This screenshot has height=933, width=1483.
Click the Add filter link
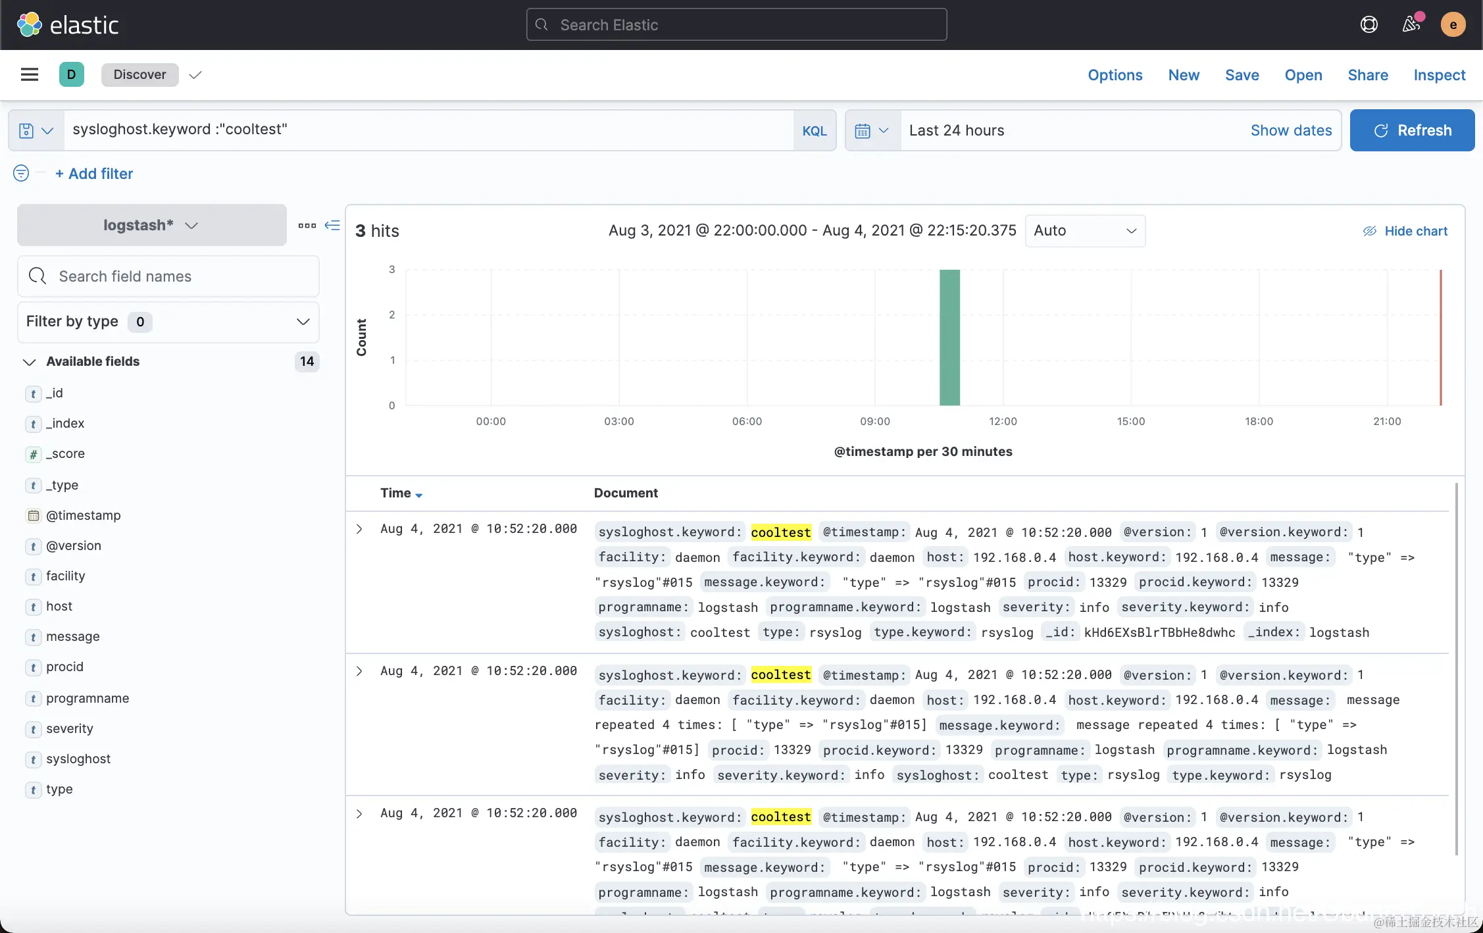pyautogui.click(x=94, y=174)
